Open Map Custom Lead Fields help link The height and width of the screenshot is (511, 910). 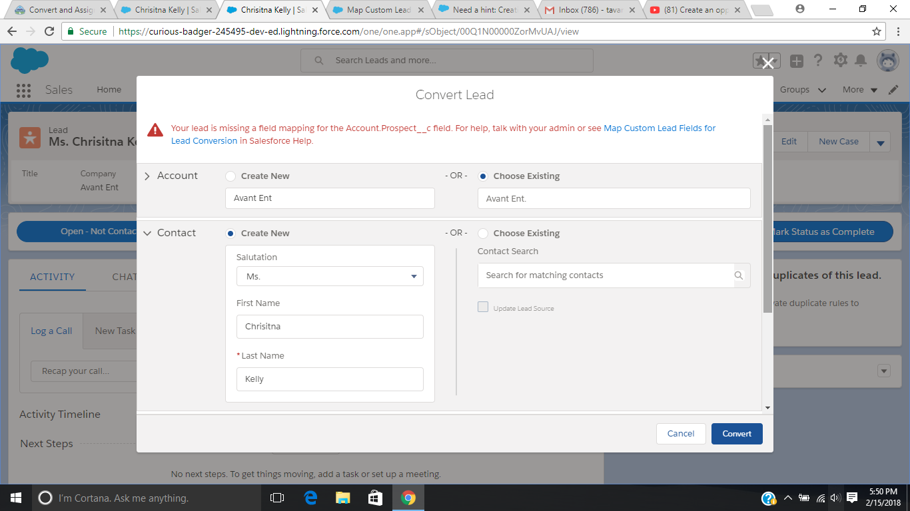(x=443, y=134)
